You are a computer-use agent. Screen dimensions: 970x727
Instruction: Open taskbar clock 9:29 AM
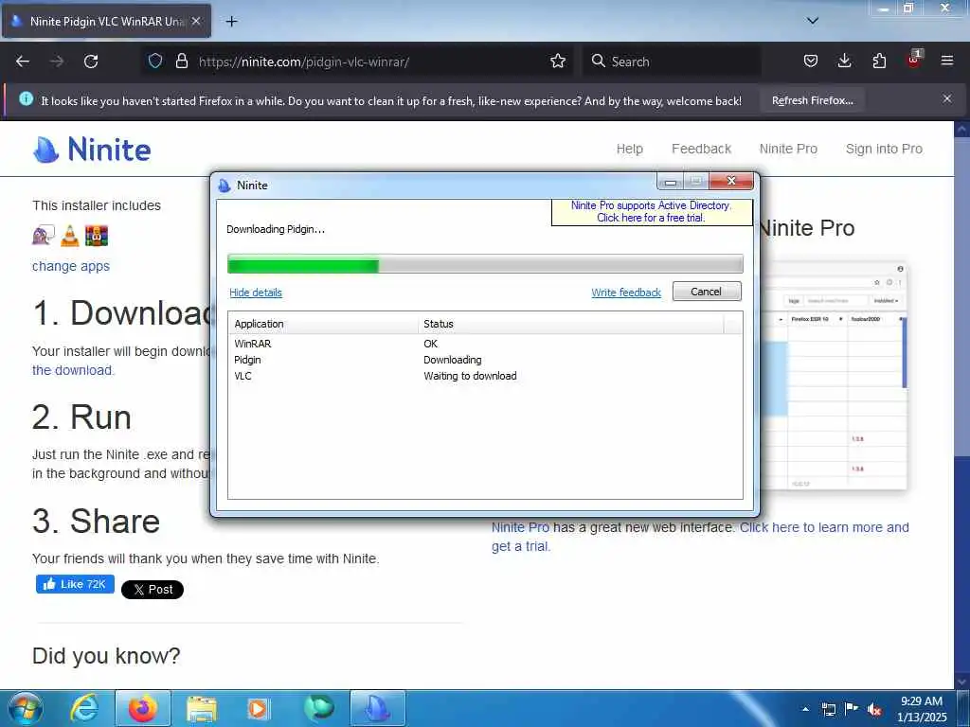(922, 709)
